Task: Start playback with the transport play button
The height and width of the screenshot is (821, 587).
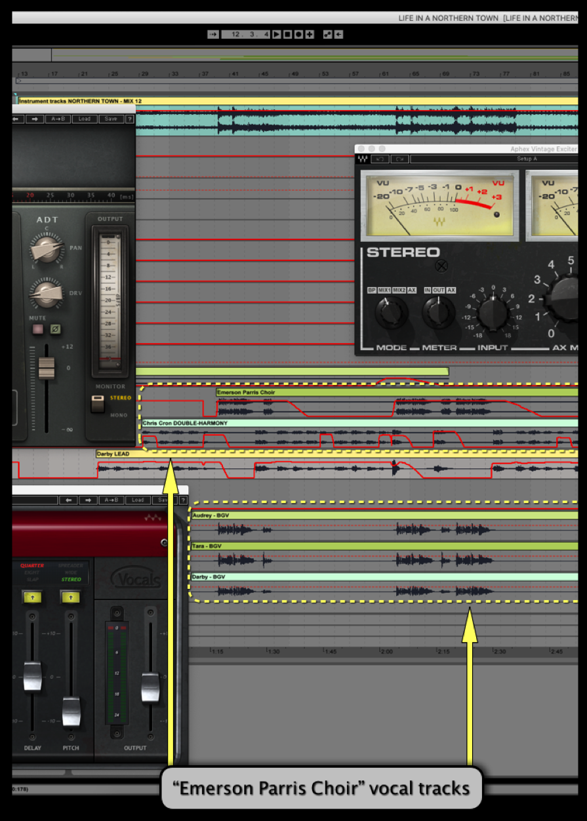Action: click(277, 34)
